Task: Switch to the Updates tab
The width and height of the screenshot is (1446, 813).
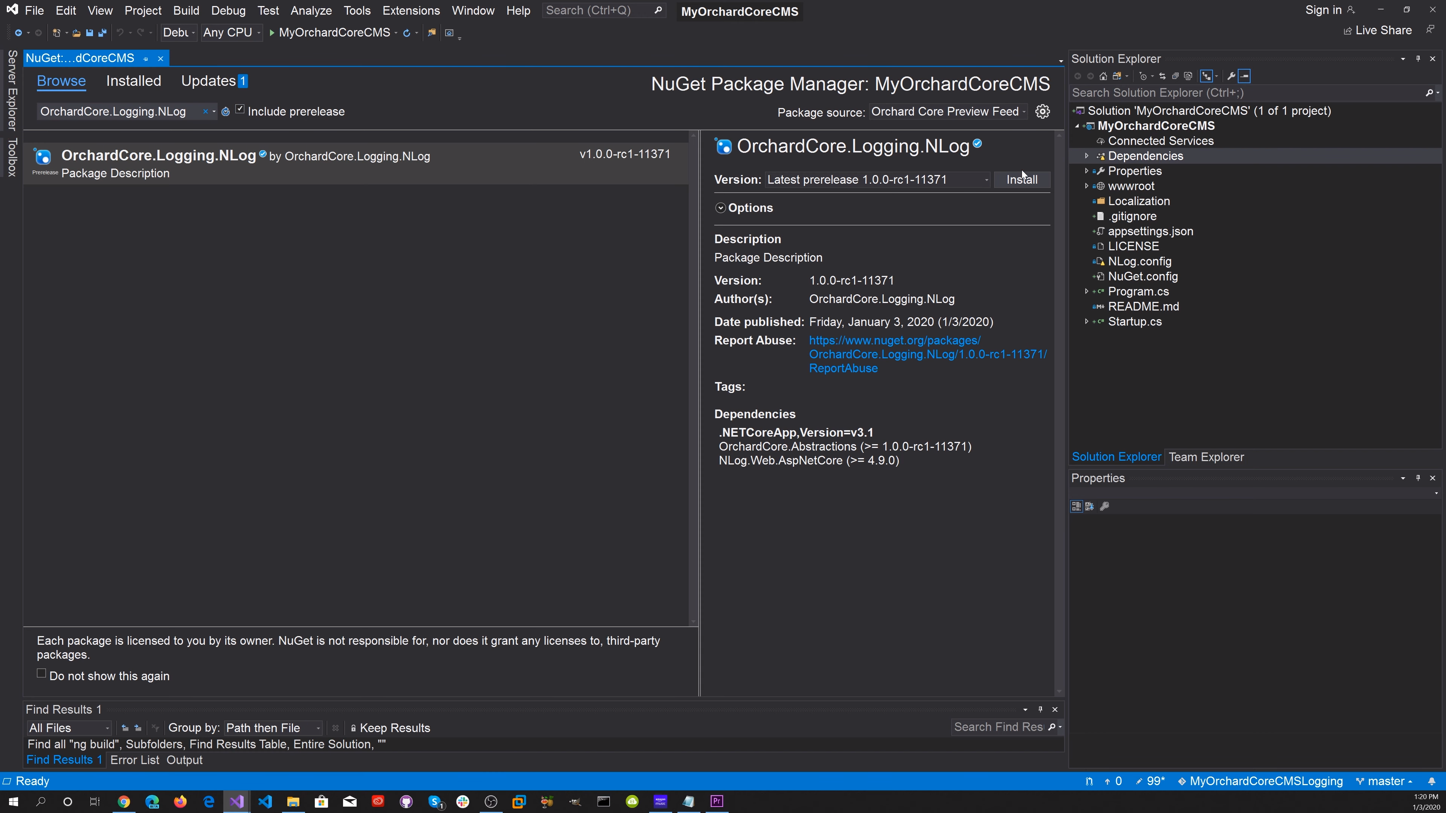Action: pyautogui.click(x=214, y=81)
